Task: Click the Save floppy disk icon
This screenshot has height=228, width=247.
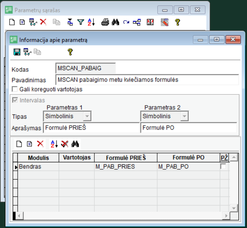Action: tap(17, 52)
